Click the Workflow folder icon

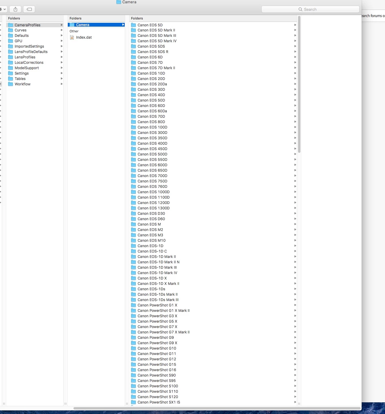click(10, 84)
